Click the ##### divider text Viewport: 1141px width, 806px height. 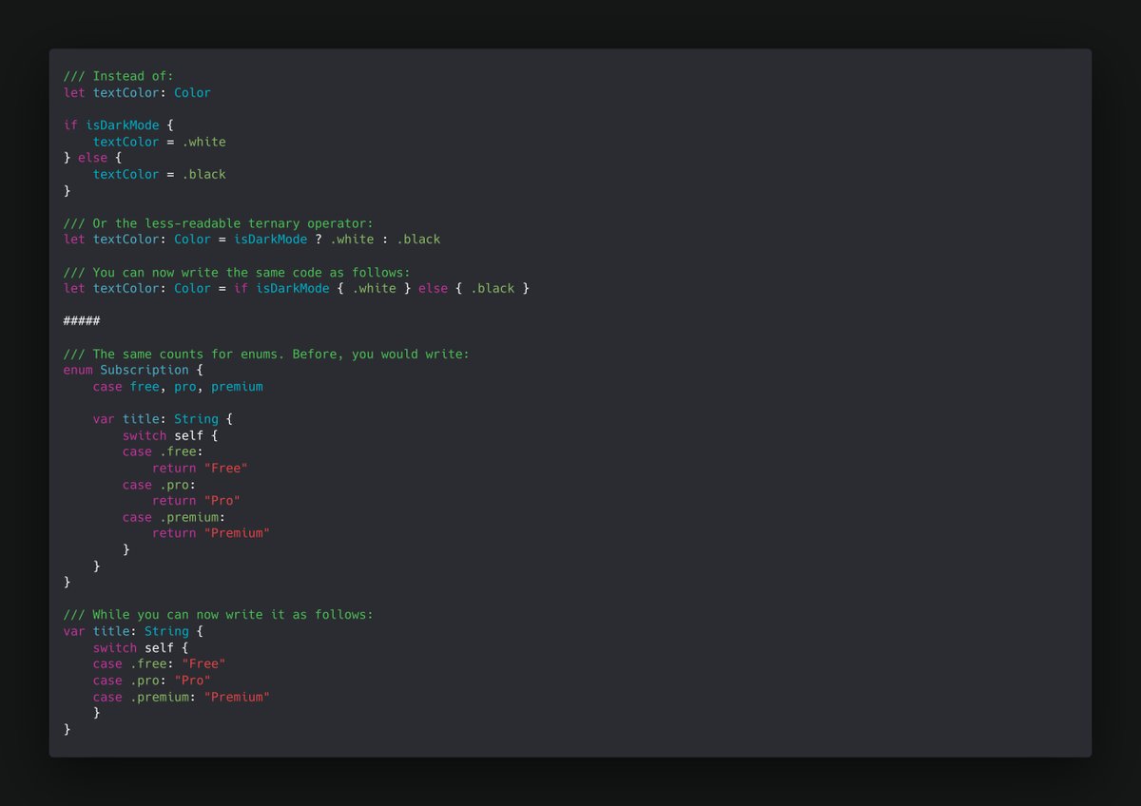82,320
